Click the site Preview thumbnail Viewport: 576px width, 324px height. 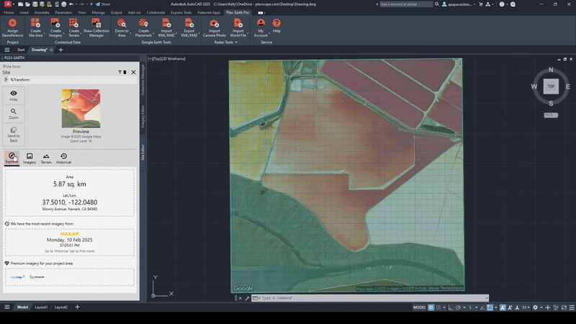[81, 109]
